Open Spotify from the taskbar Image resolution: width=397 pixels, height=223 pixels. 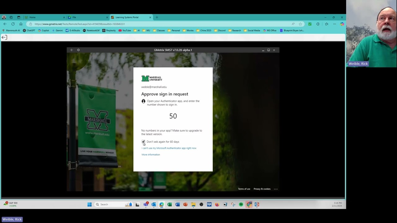pos(241,204)
